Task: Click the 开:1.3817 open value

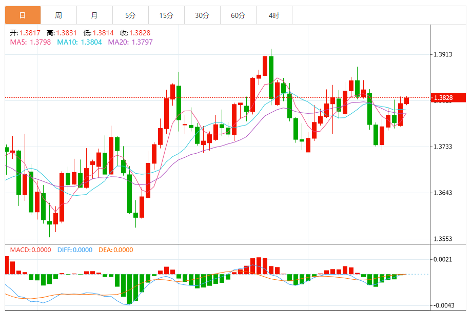Action: tap(25, 33)
